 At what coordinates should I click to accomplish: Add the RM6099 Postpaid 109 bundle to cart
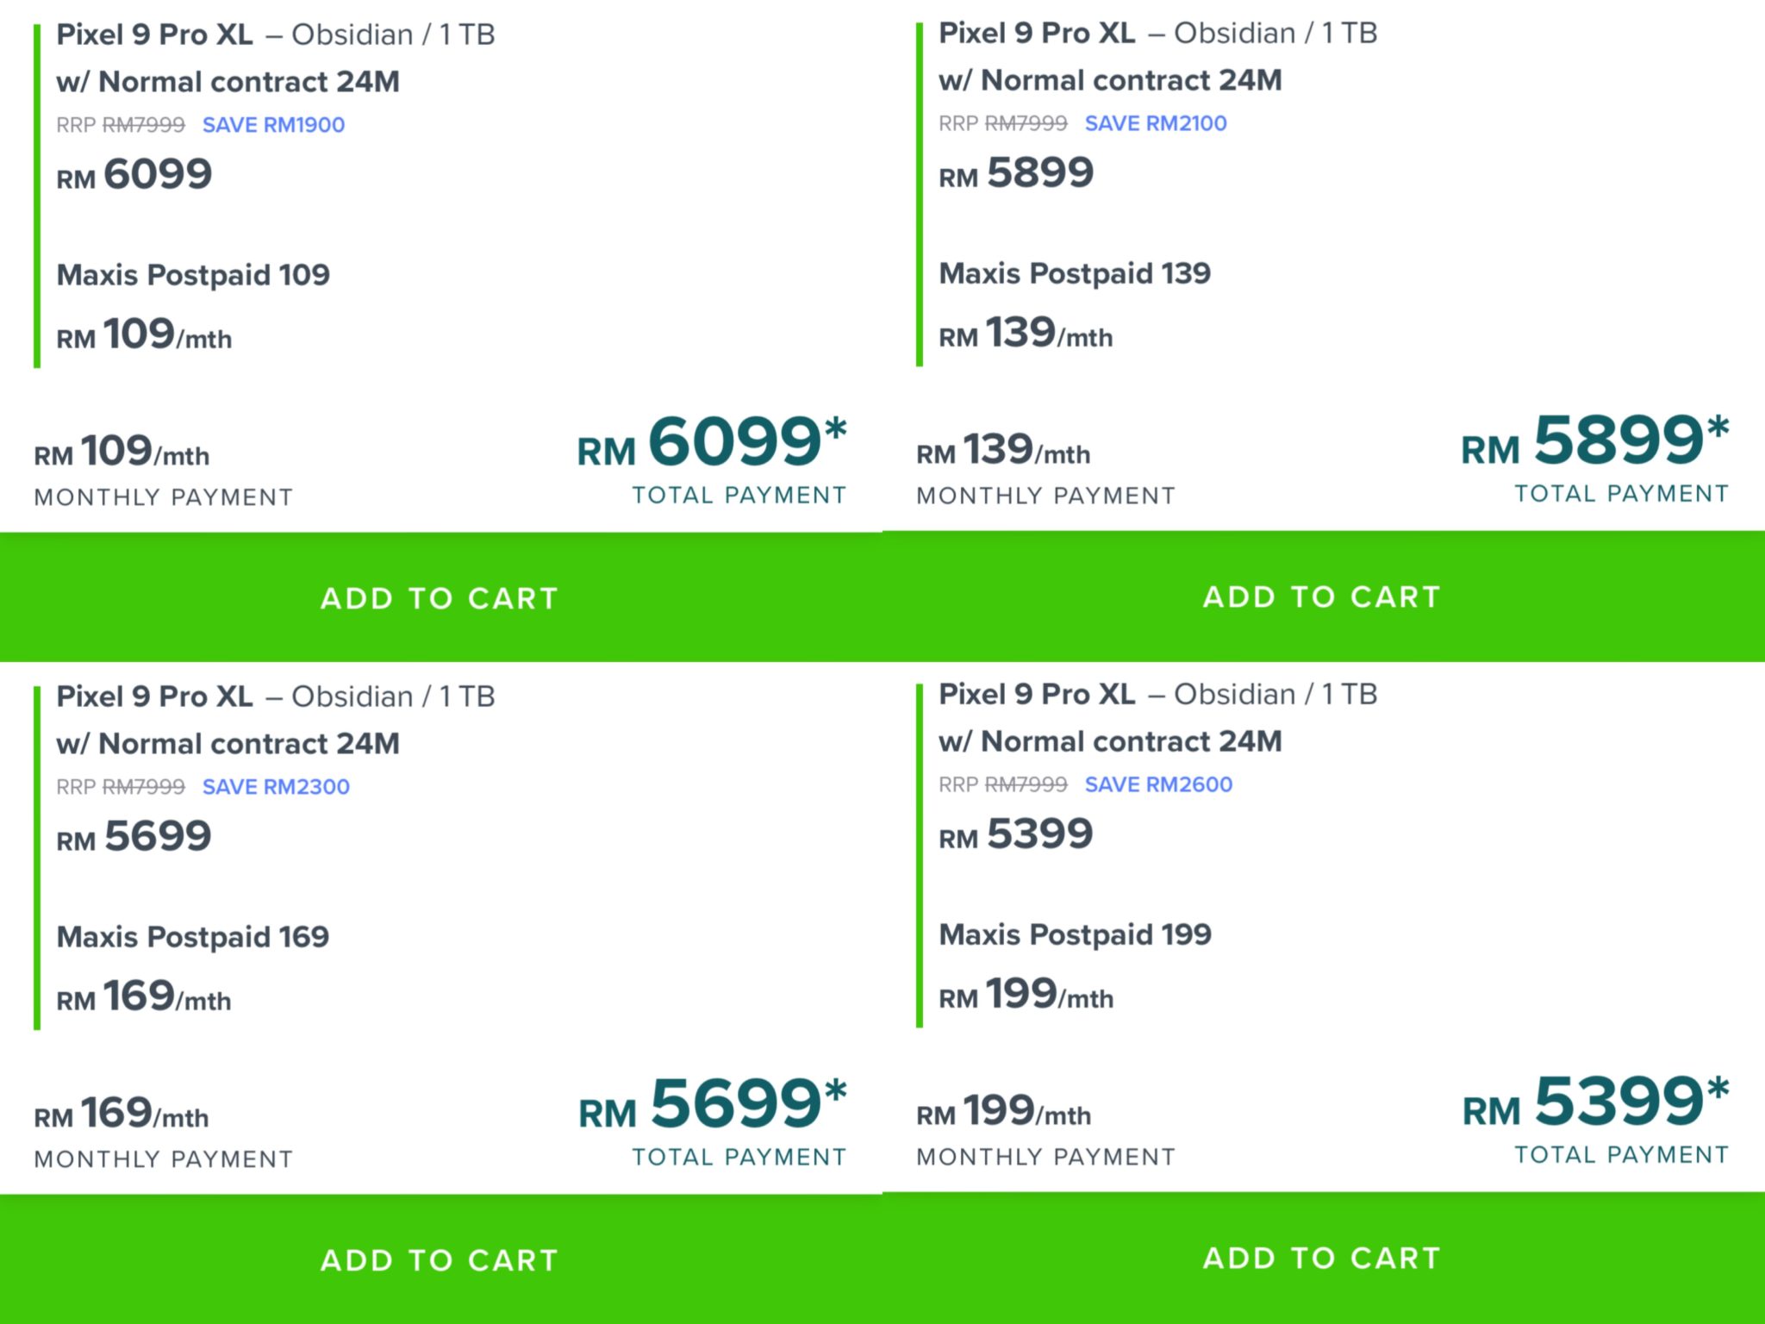coord(440,597)
